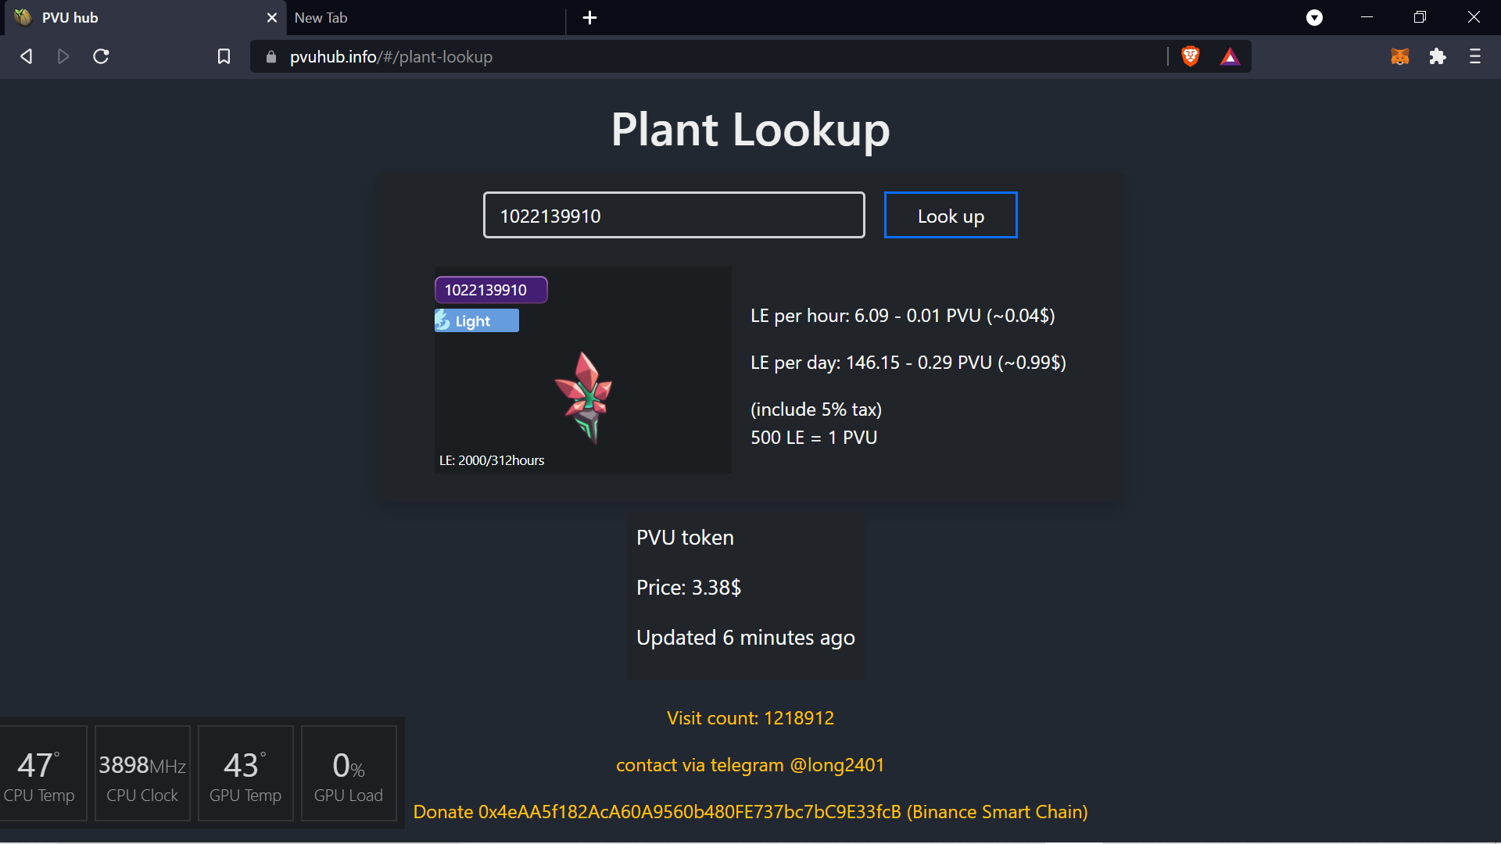Click the Donate Binance Smart Chain address
The width and height of the screenshot is (1501, 844).
click(x=750, y=812)
